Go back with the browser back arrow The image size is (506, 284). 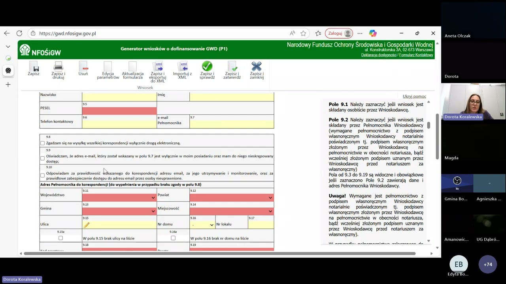tap(7, 34)
